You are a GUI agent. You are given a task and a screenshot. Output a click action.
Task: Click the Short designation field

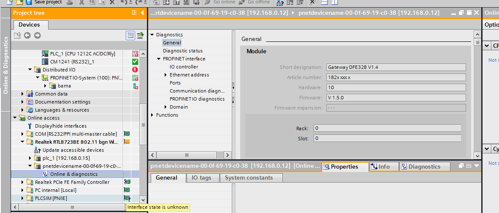396,67
